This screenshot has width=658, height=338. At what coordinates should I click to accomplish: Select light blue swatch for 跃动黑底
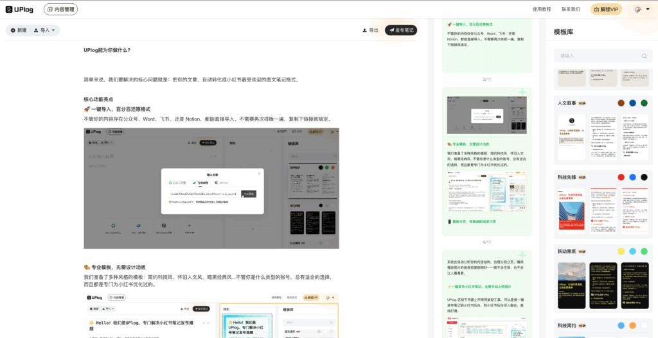(x=632, y=251)
